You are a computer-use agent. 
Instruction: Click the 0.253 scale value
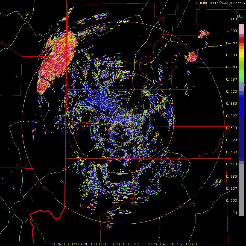[x=232, y=201]
